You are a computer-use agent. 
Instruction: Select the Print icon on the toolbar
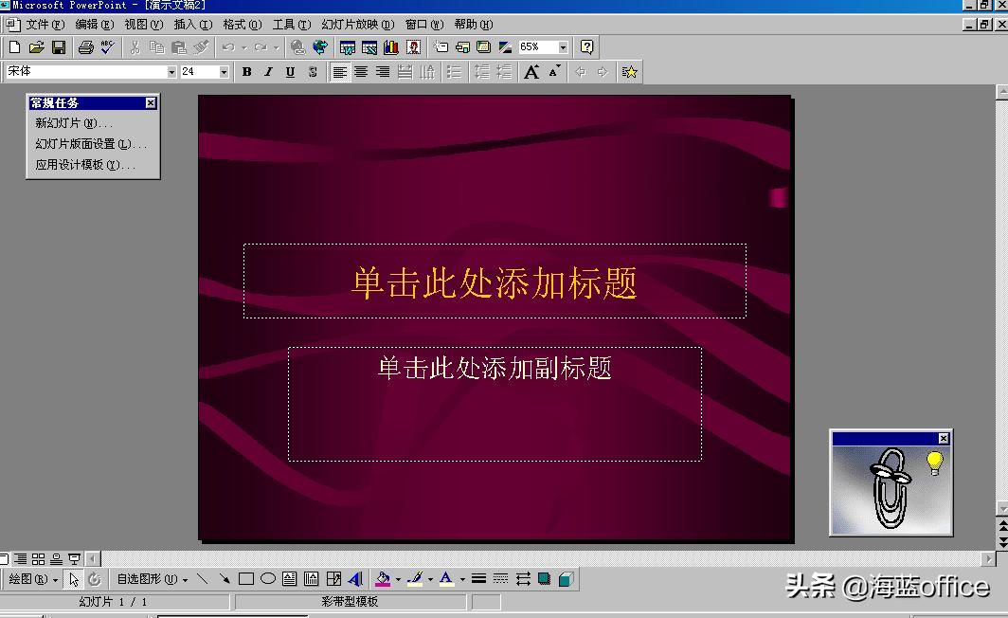85,46
